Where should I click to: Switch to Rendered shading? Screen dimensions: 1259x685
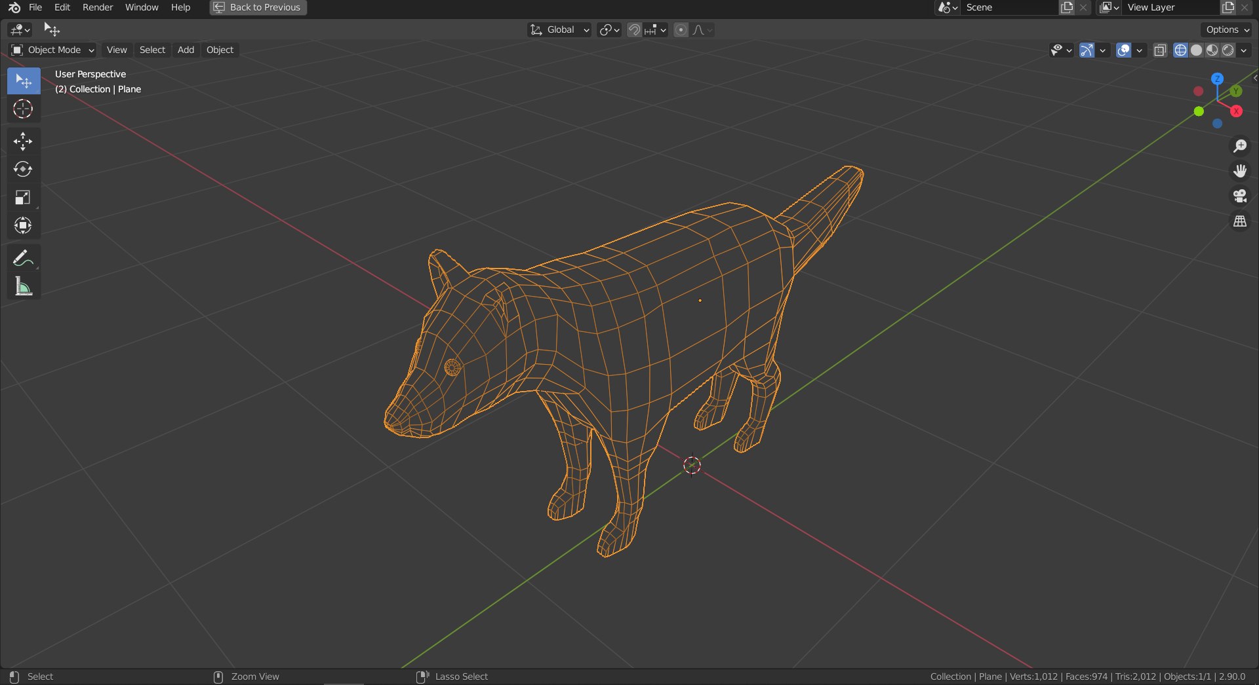(1228, 50)
